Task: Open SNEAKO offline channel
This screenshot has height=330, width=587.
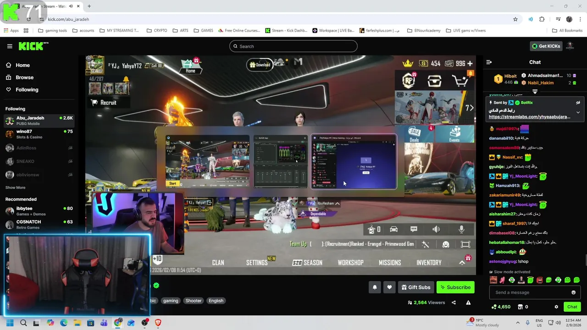Action: (x=39, y=161)
